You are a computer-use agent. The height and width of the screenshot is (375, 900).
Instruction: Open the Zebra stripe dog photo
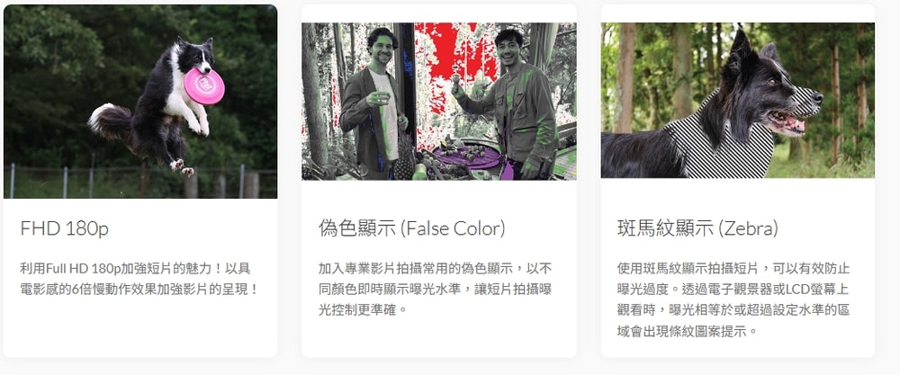738,101
